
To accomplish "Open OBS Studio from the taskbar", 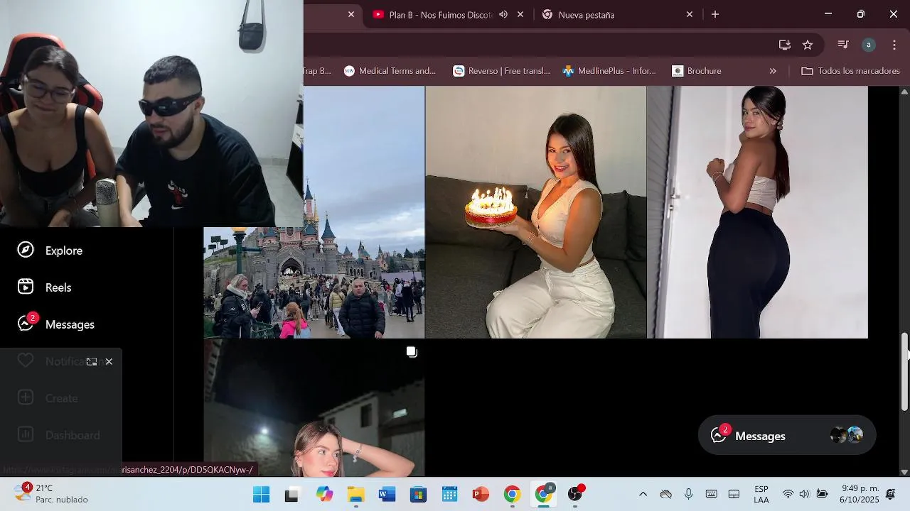I will tap(575, 494).
